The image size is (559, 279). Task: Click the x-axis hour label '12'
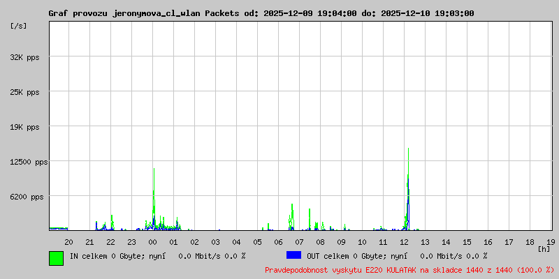point(405,242)
